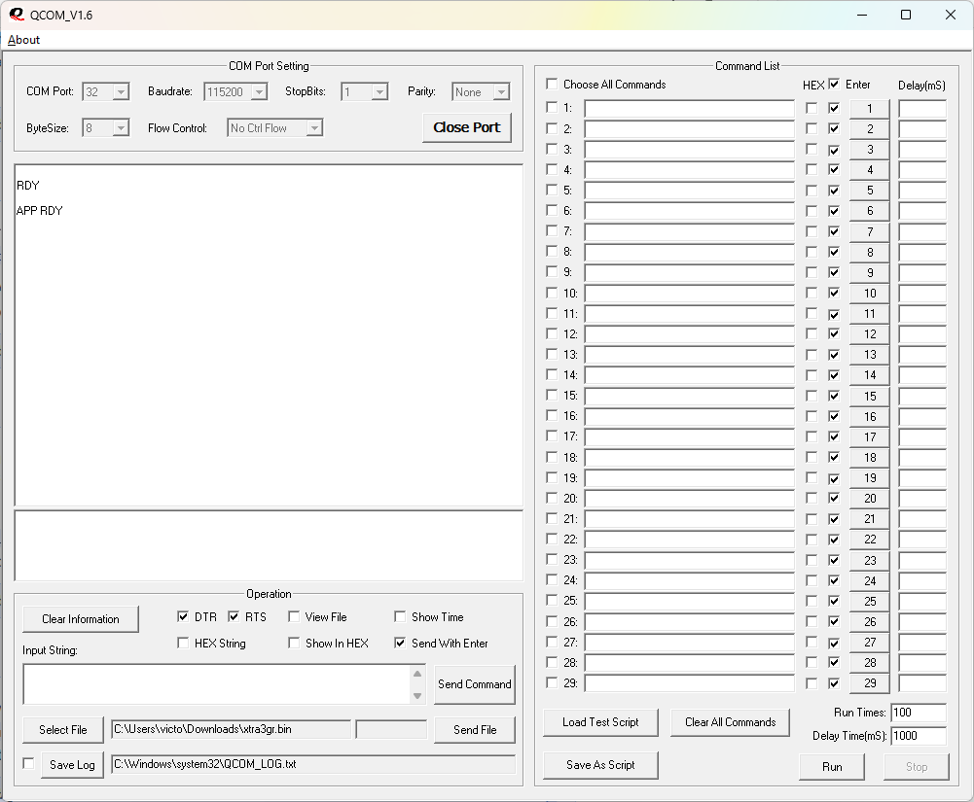Click command send button number 5
This screenshot has width=974, height=802.
tap(870, 191)
